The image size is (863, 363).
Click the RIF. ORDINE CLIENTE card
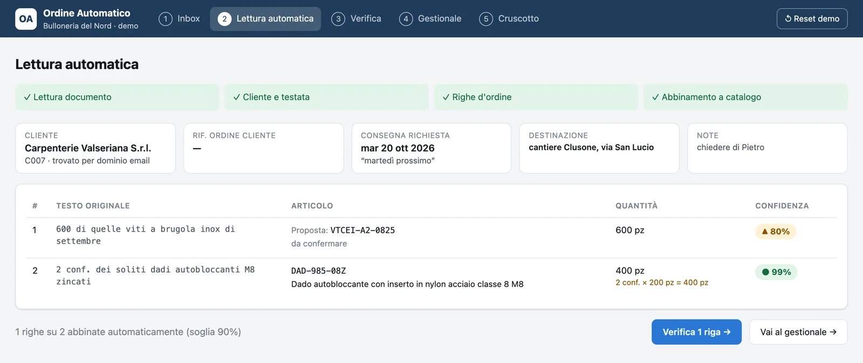[263, 148]
